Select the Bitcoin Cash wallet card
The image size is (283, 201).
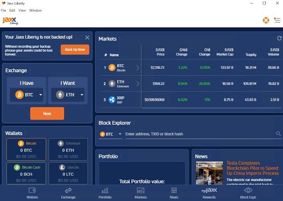(x=26, y=173)
